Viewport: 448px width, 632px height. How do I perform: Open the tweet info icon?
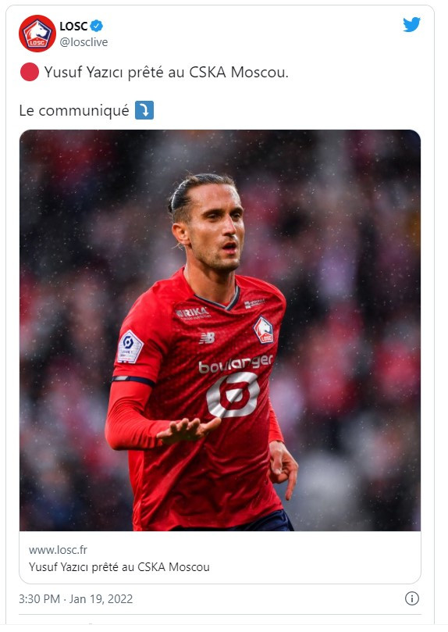(412, 598)
